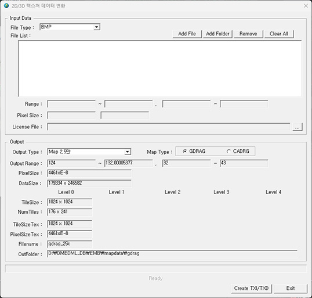Click the TileSizeTex field
The image size is (312, 298).
tap(70, 224)
